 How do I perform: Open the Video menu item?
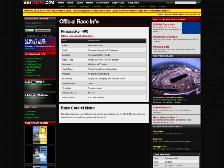point(80,3)
